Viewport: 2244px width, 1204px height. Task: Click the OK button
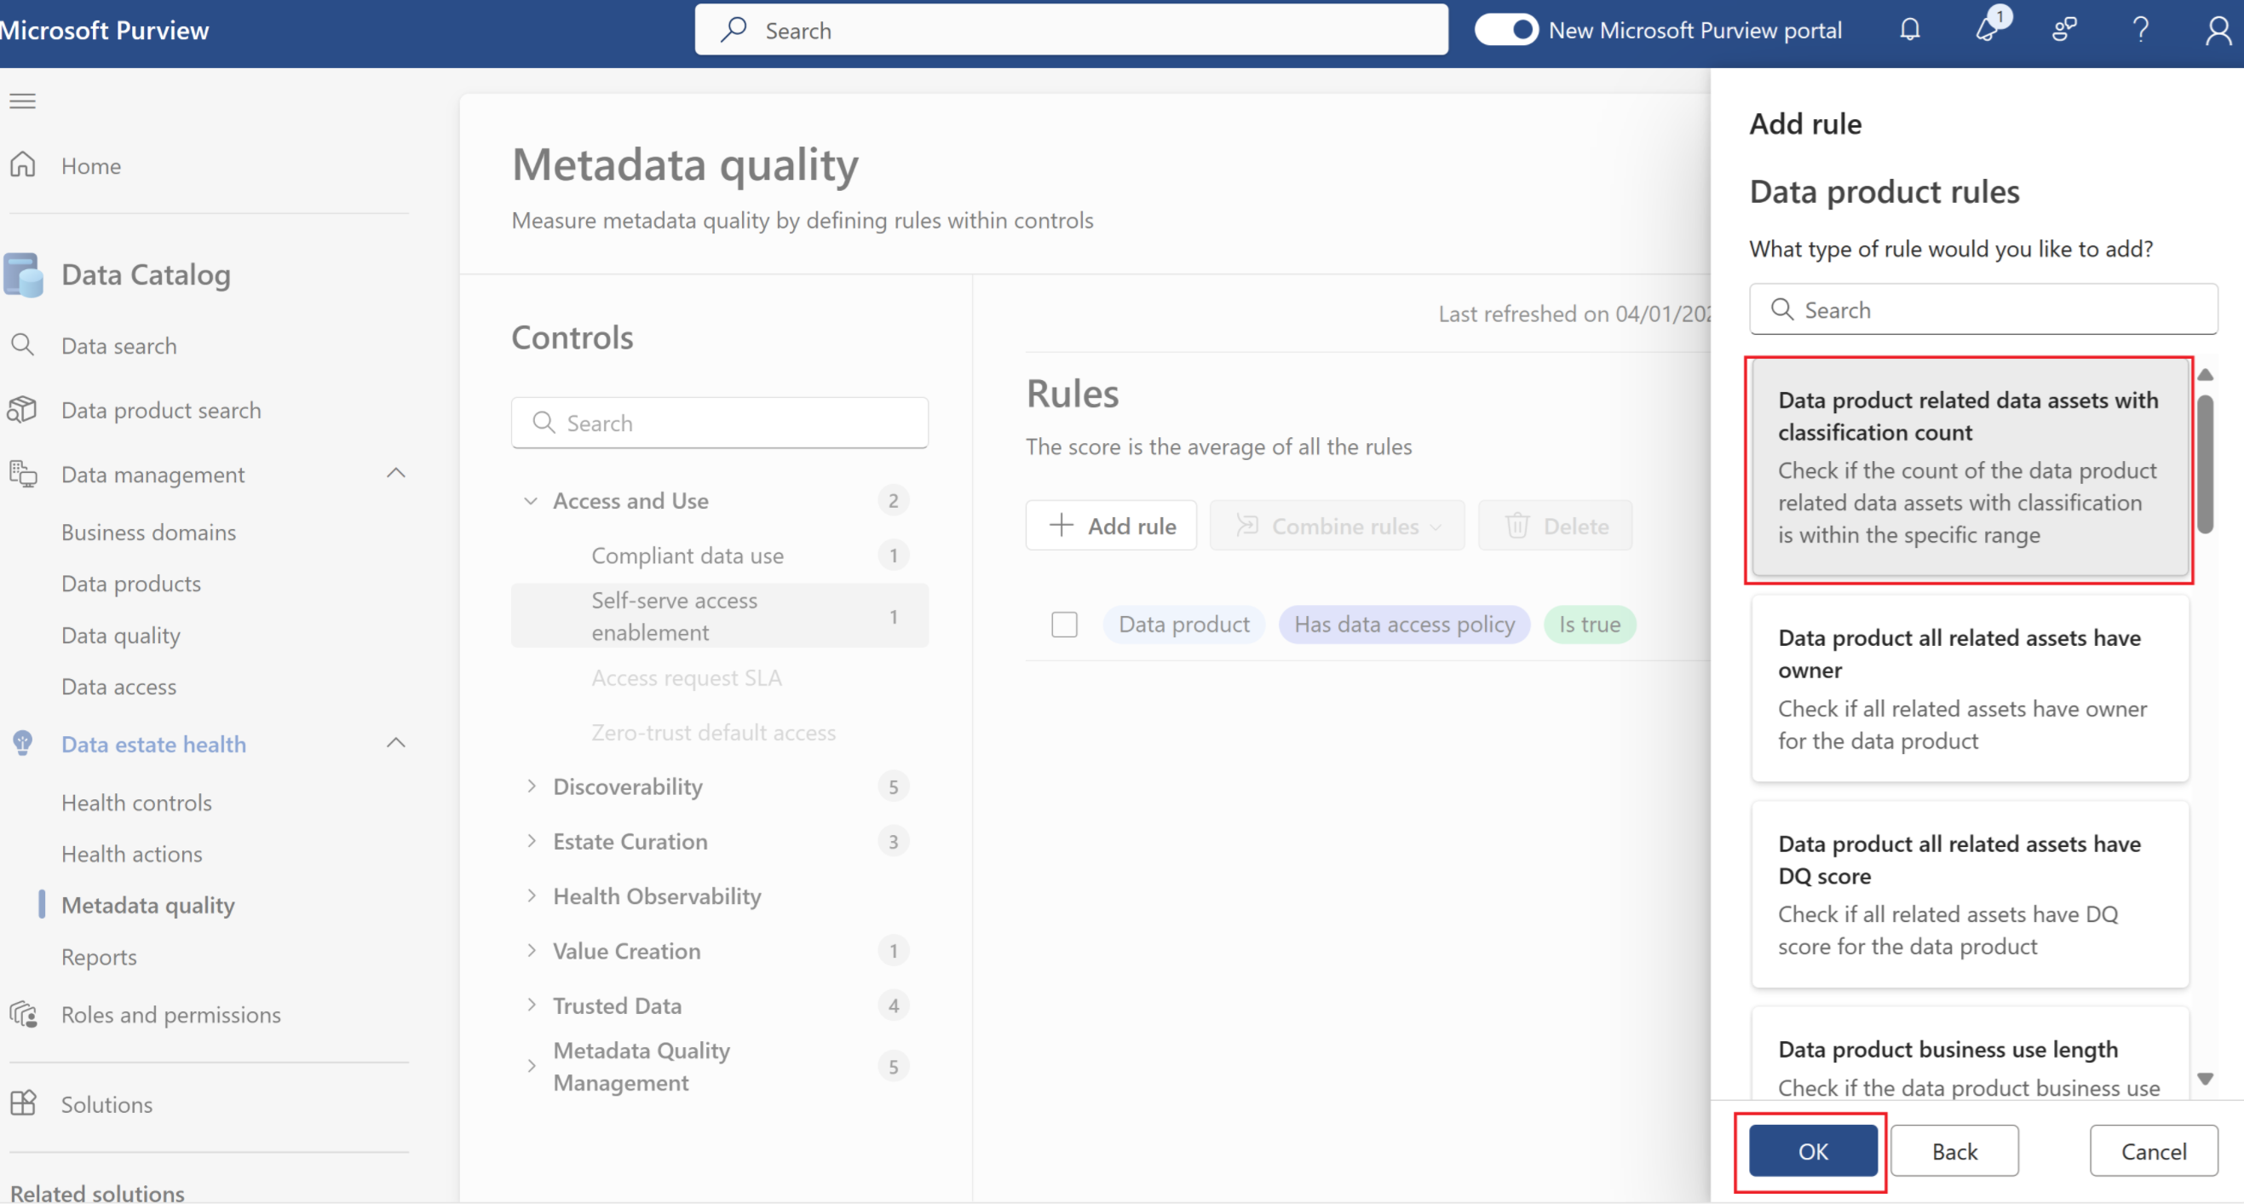coord(1813,1151)
